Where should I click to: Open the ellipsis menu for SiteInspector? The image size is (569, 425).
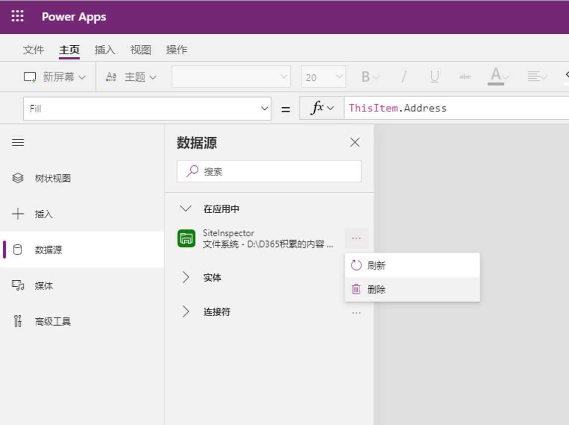356,239
